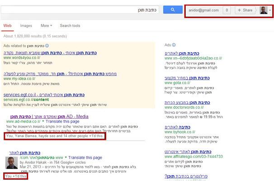This screenshot has width=274, height=184.
Task: Open the words4you.co.il ad headline link
Action: click(x=50, y=53)
